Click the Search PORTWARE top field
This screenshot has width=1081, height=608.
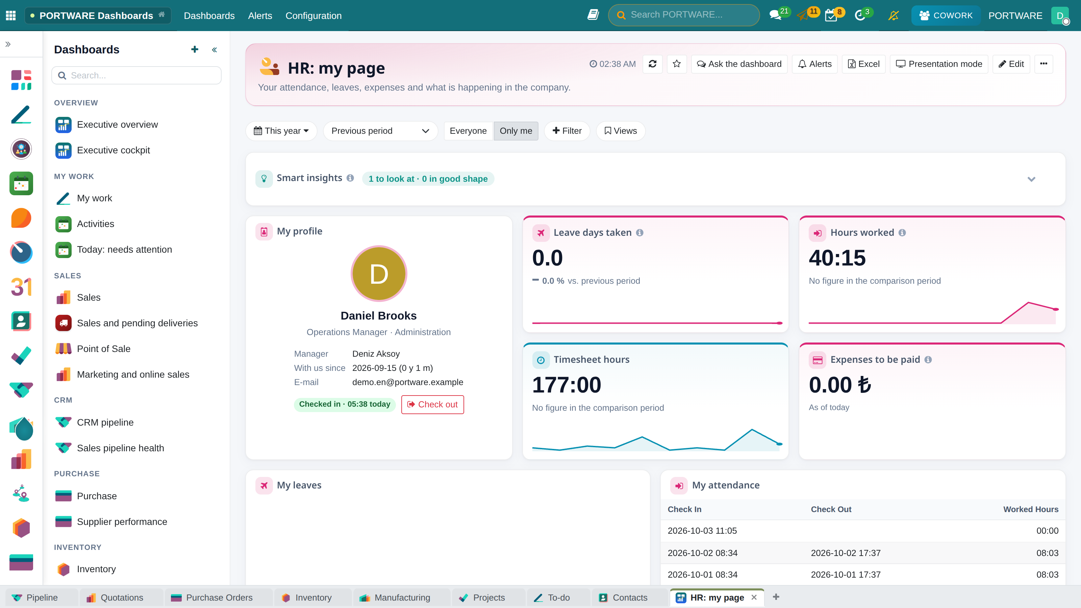pyautogui.click(x=684, y=15)
